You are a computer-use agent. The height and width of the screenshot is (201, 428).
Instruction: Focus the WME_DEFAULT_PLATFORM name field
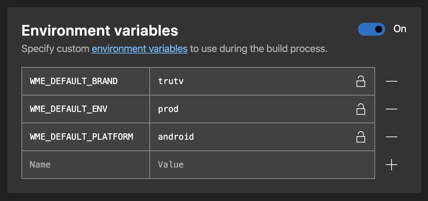point(85,137)
